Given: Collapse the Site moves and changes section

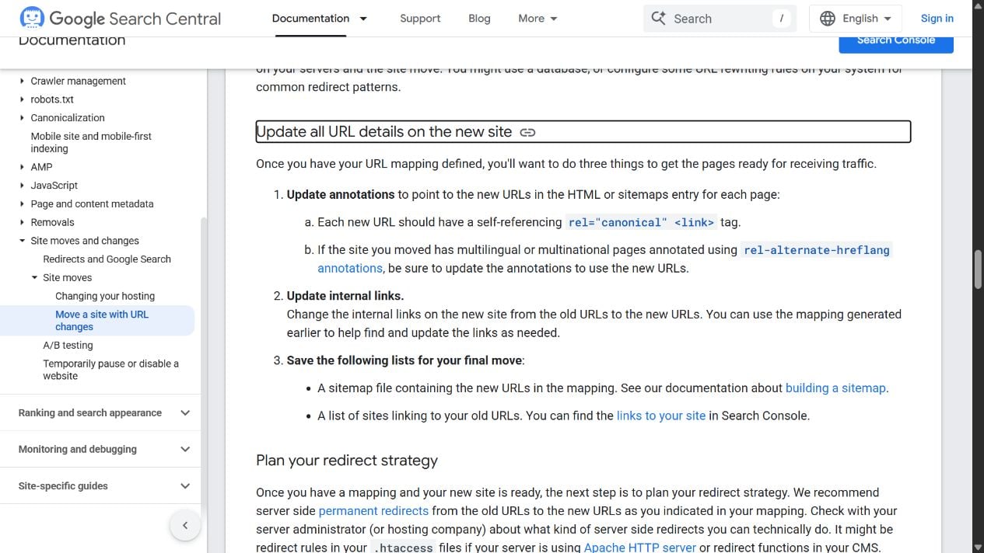Looking at the screenshot, I should click(22, 241).
